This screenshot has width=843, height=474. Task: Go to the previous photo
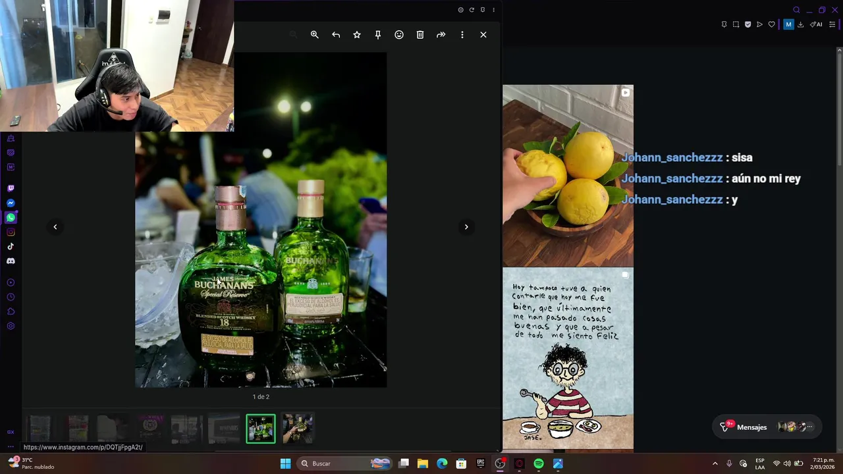(55, 227)
